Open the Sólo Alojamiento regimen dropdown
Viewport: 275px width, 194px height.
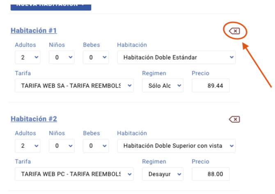163,86
